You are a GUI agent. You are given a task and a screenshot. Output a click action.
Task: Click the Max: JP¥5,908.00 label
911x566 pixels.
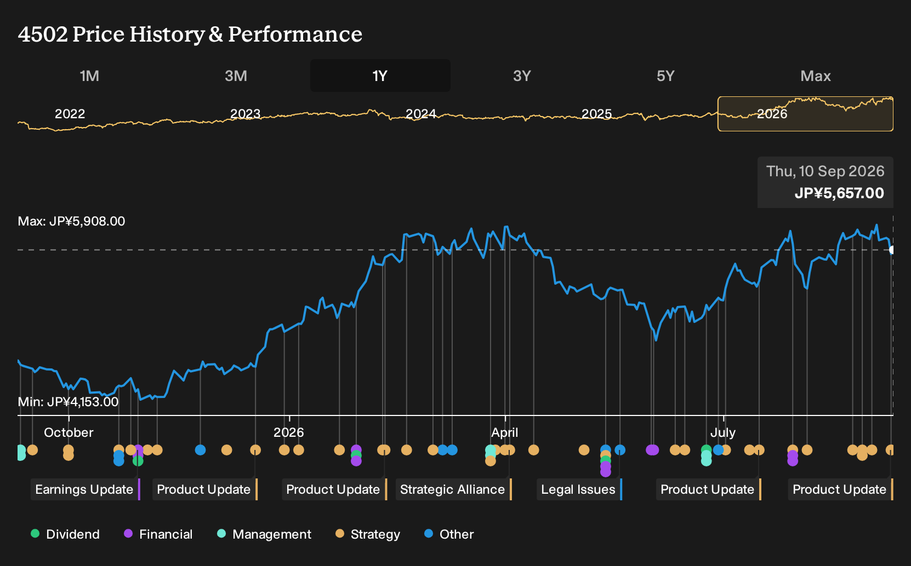tap(71, 221)
